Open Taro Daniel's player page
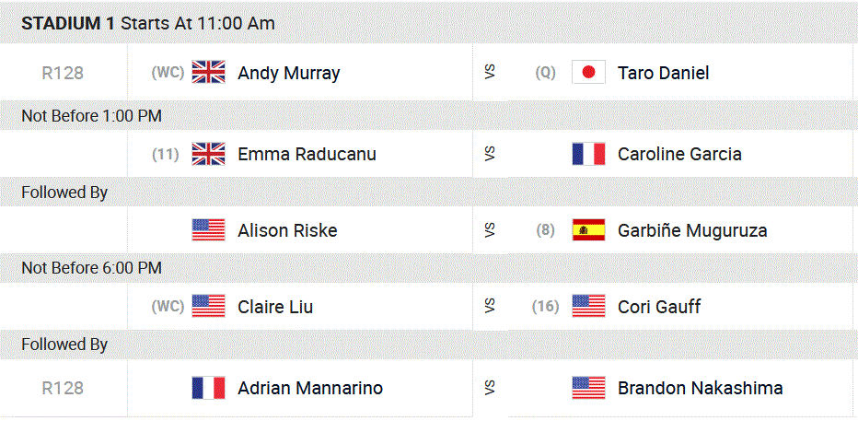The height and width of the screenshot is (421, 858). click(x=663, y=73)
